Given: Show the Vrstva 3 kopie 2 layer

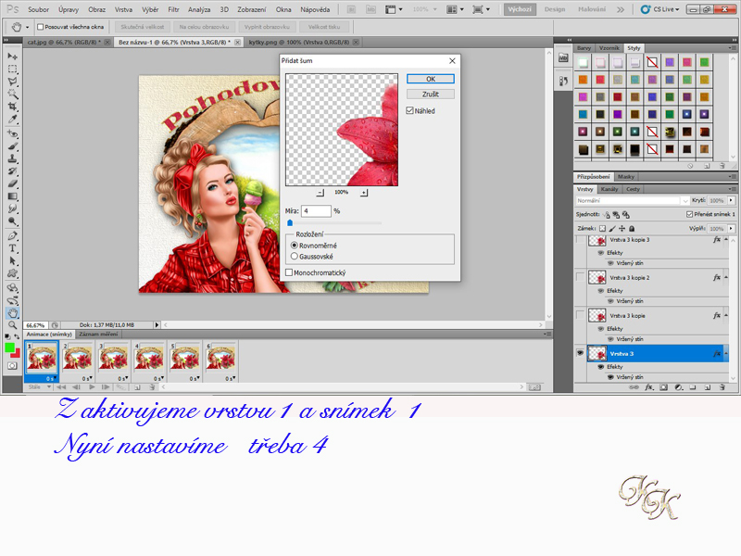Looking at the screenshot, I should [x=580, y=277].
